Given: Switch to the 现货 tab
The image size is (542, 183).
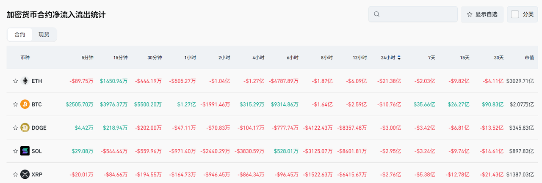Looking at the screenshot, I should coord(44,35).
